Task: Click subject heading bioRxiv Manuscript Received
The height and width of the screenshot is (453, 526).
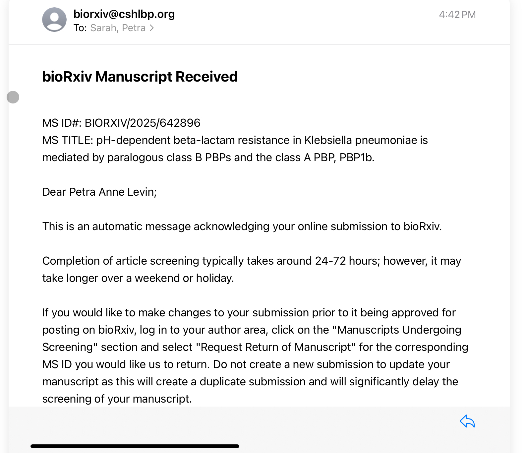Action: click(140, 77)
